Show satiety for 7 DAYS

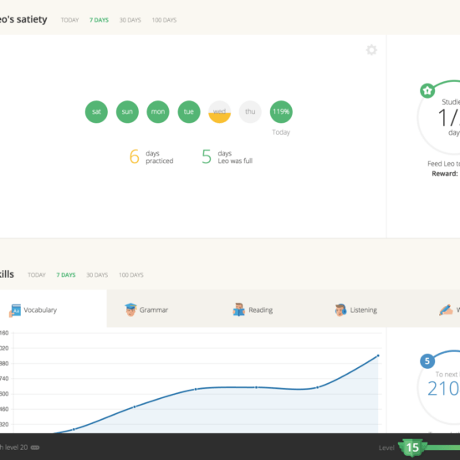coord(100,20)
